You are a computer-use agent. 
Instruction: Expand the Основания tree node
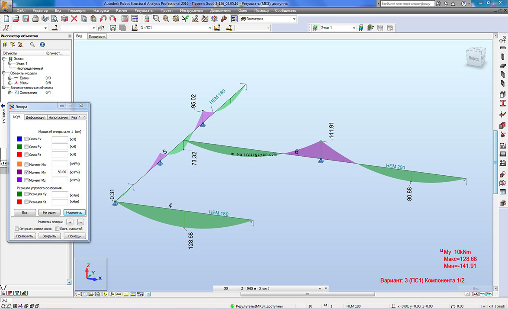click(10, 93)
